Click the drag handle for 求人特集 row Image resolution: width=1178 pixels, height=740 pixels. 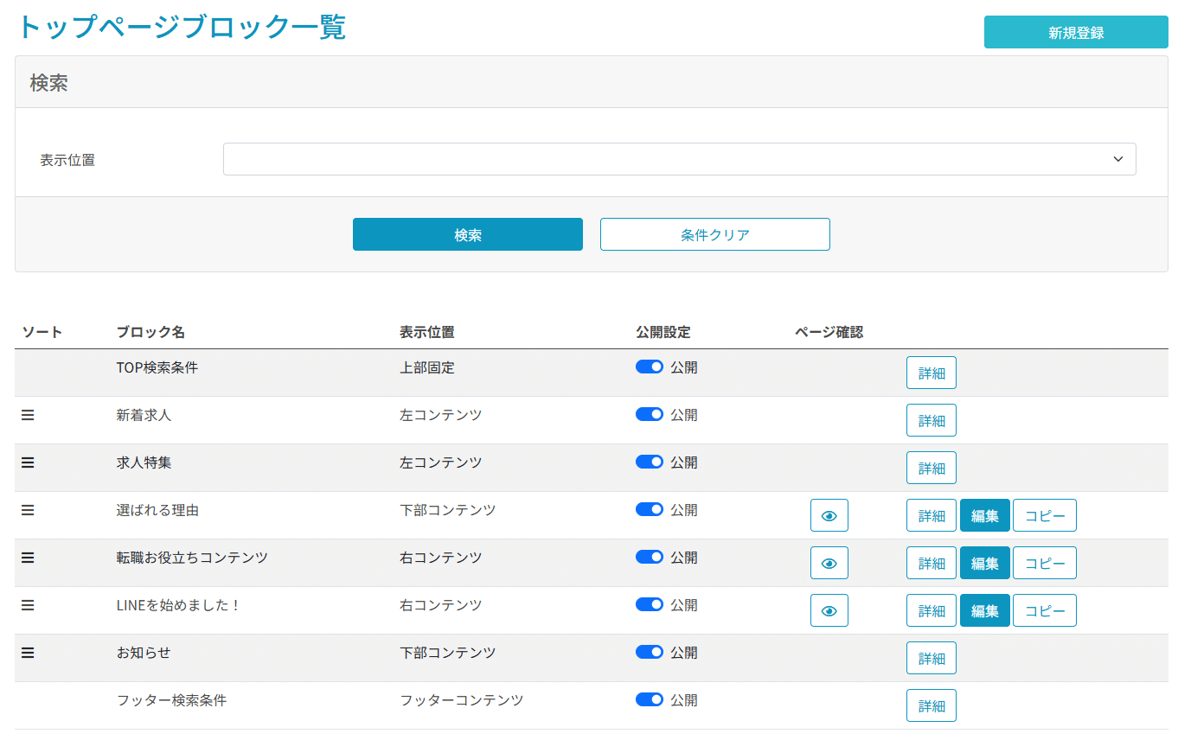[x=28, y=462]
